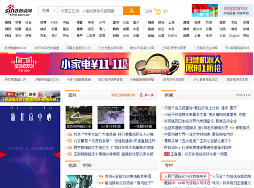Viewport: 254px width, 188px height.
Task: Open the 视频 section tab
Action: 73,165
